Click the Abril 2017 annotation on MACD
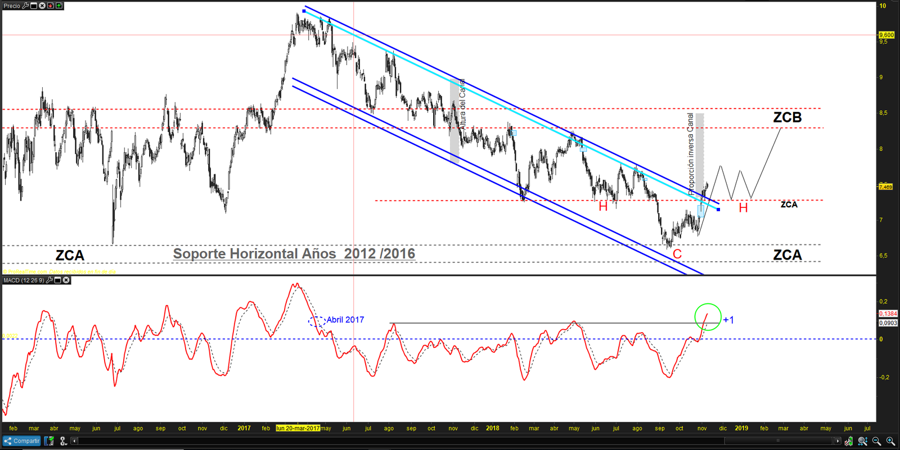 coord(345,320)
